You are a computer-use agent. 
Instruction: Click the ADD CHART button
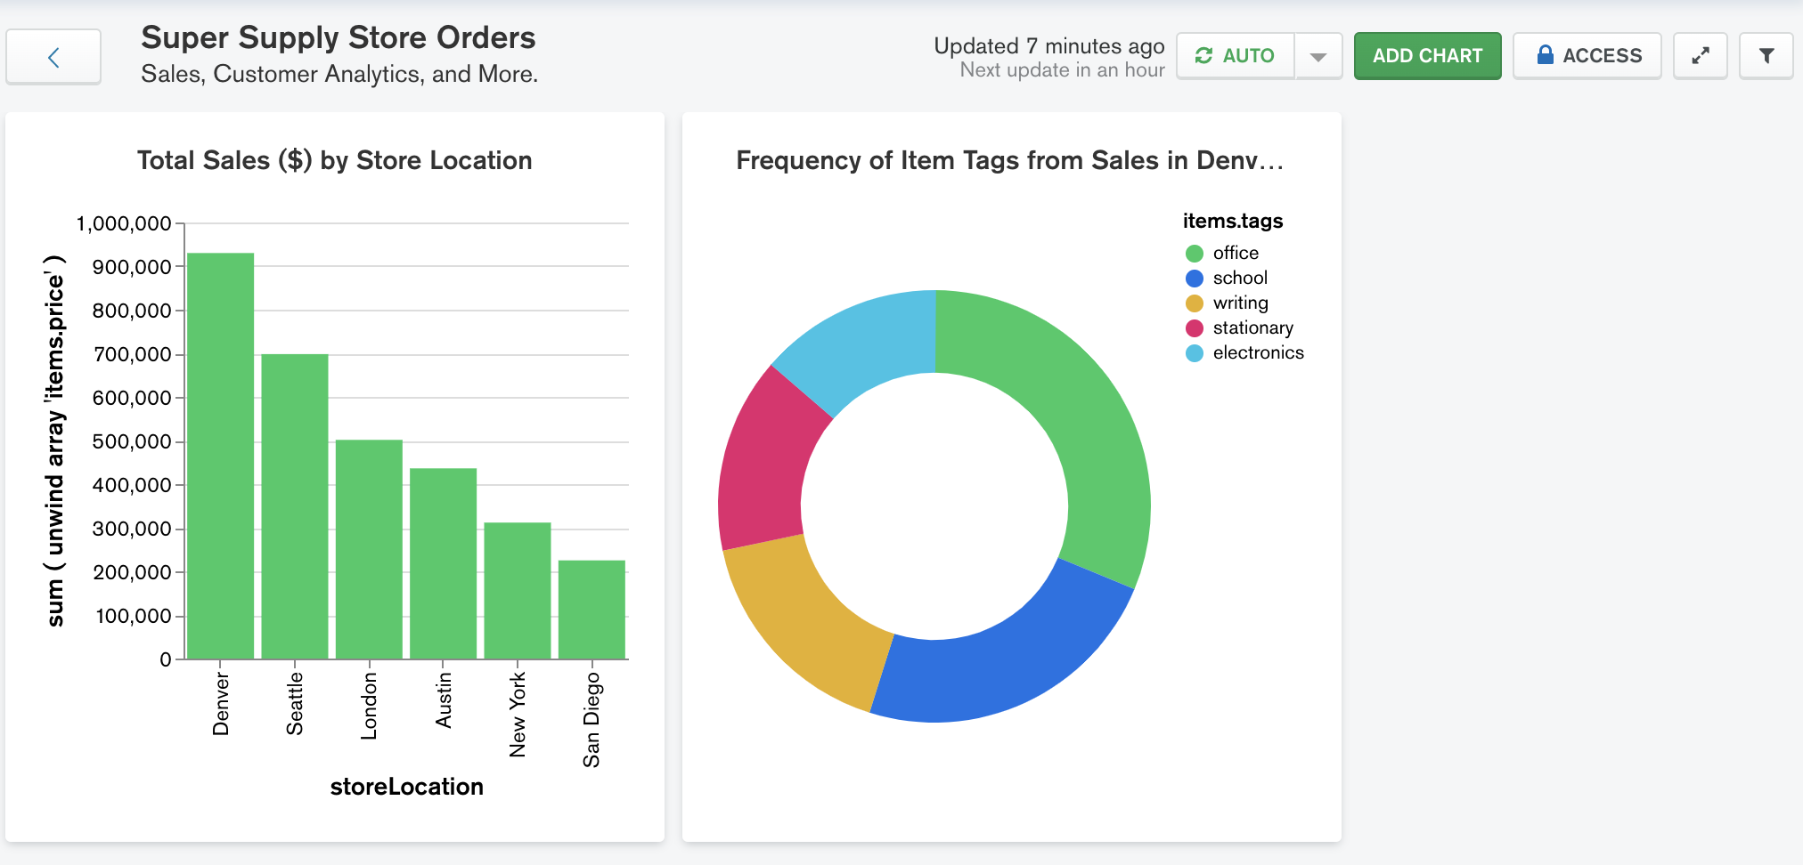coord(1427,55)
